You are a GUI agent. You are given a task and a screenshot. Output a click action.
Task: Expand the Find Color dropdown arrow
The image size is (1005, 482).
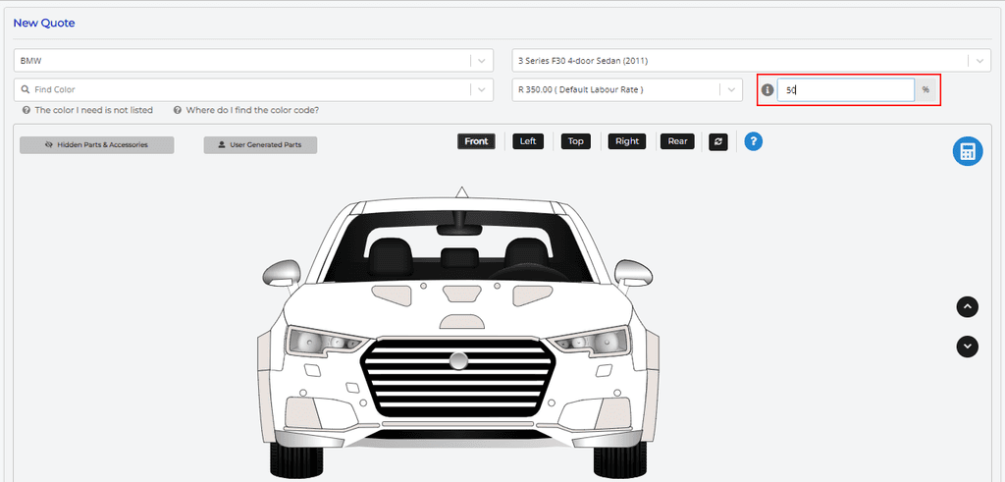tap(481, 89)
